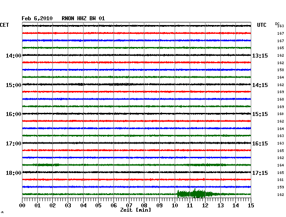Viewport: 286px width, 217px height.
Task: Click the 14:15 UTC time label
Action: tap(260, 85)
